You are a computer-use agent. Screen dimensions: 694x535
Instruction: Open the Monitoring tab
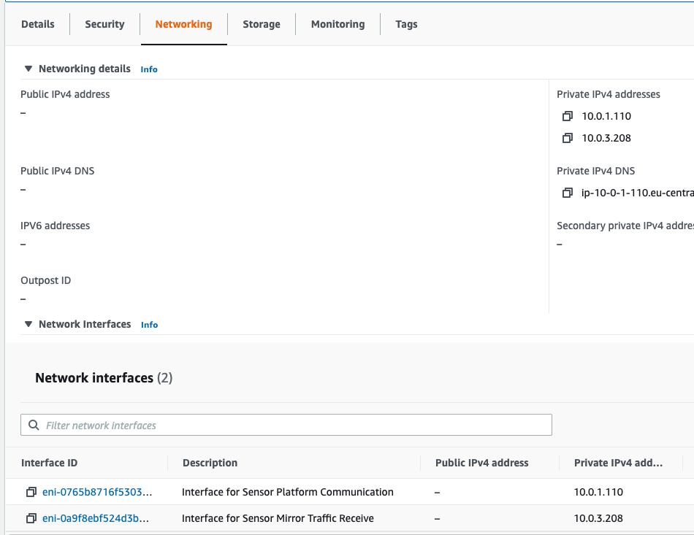(x=338, y=24)
